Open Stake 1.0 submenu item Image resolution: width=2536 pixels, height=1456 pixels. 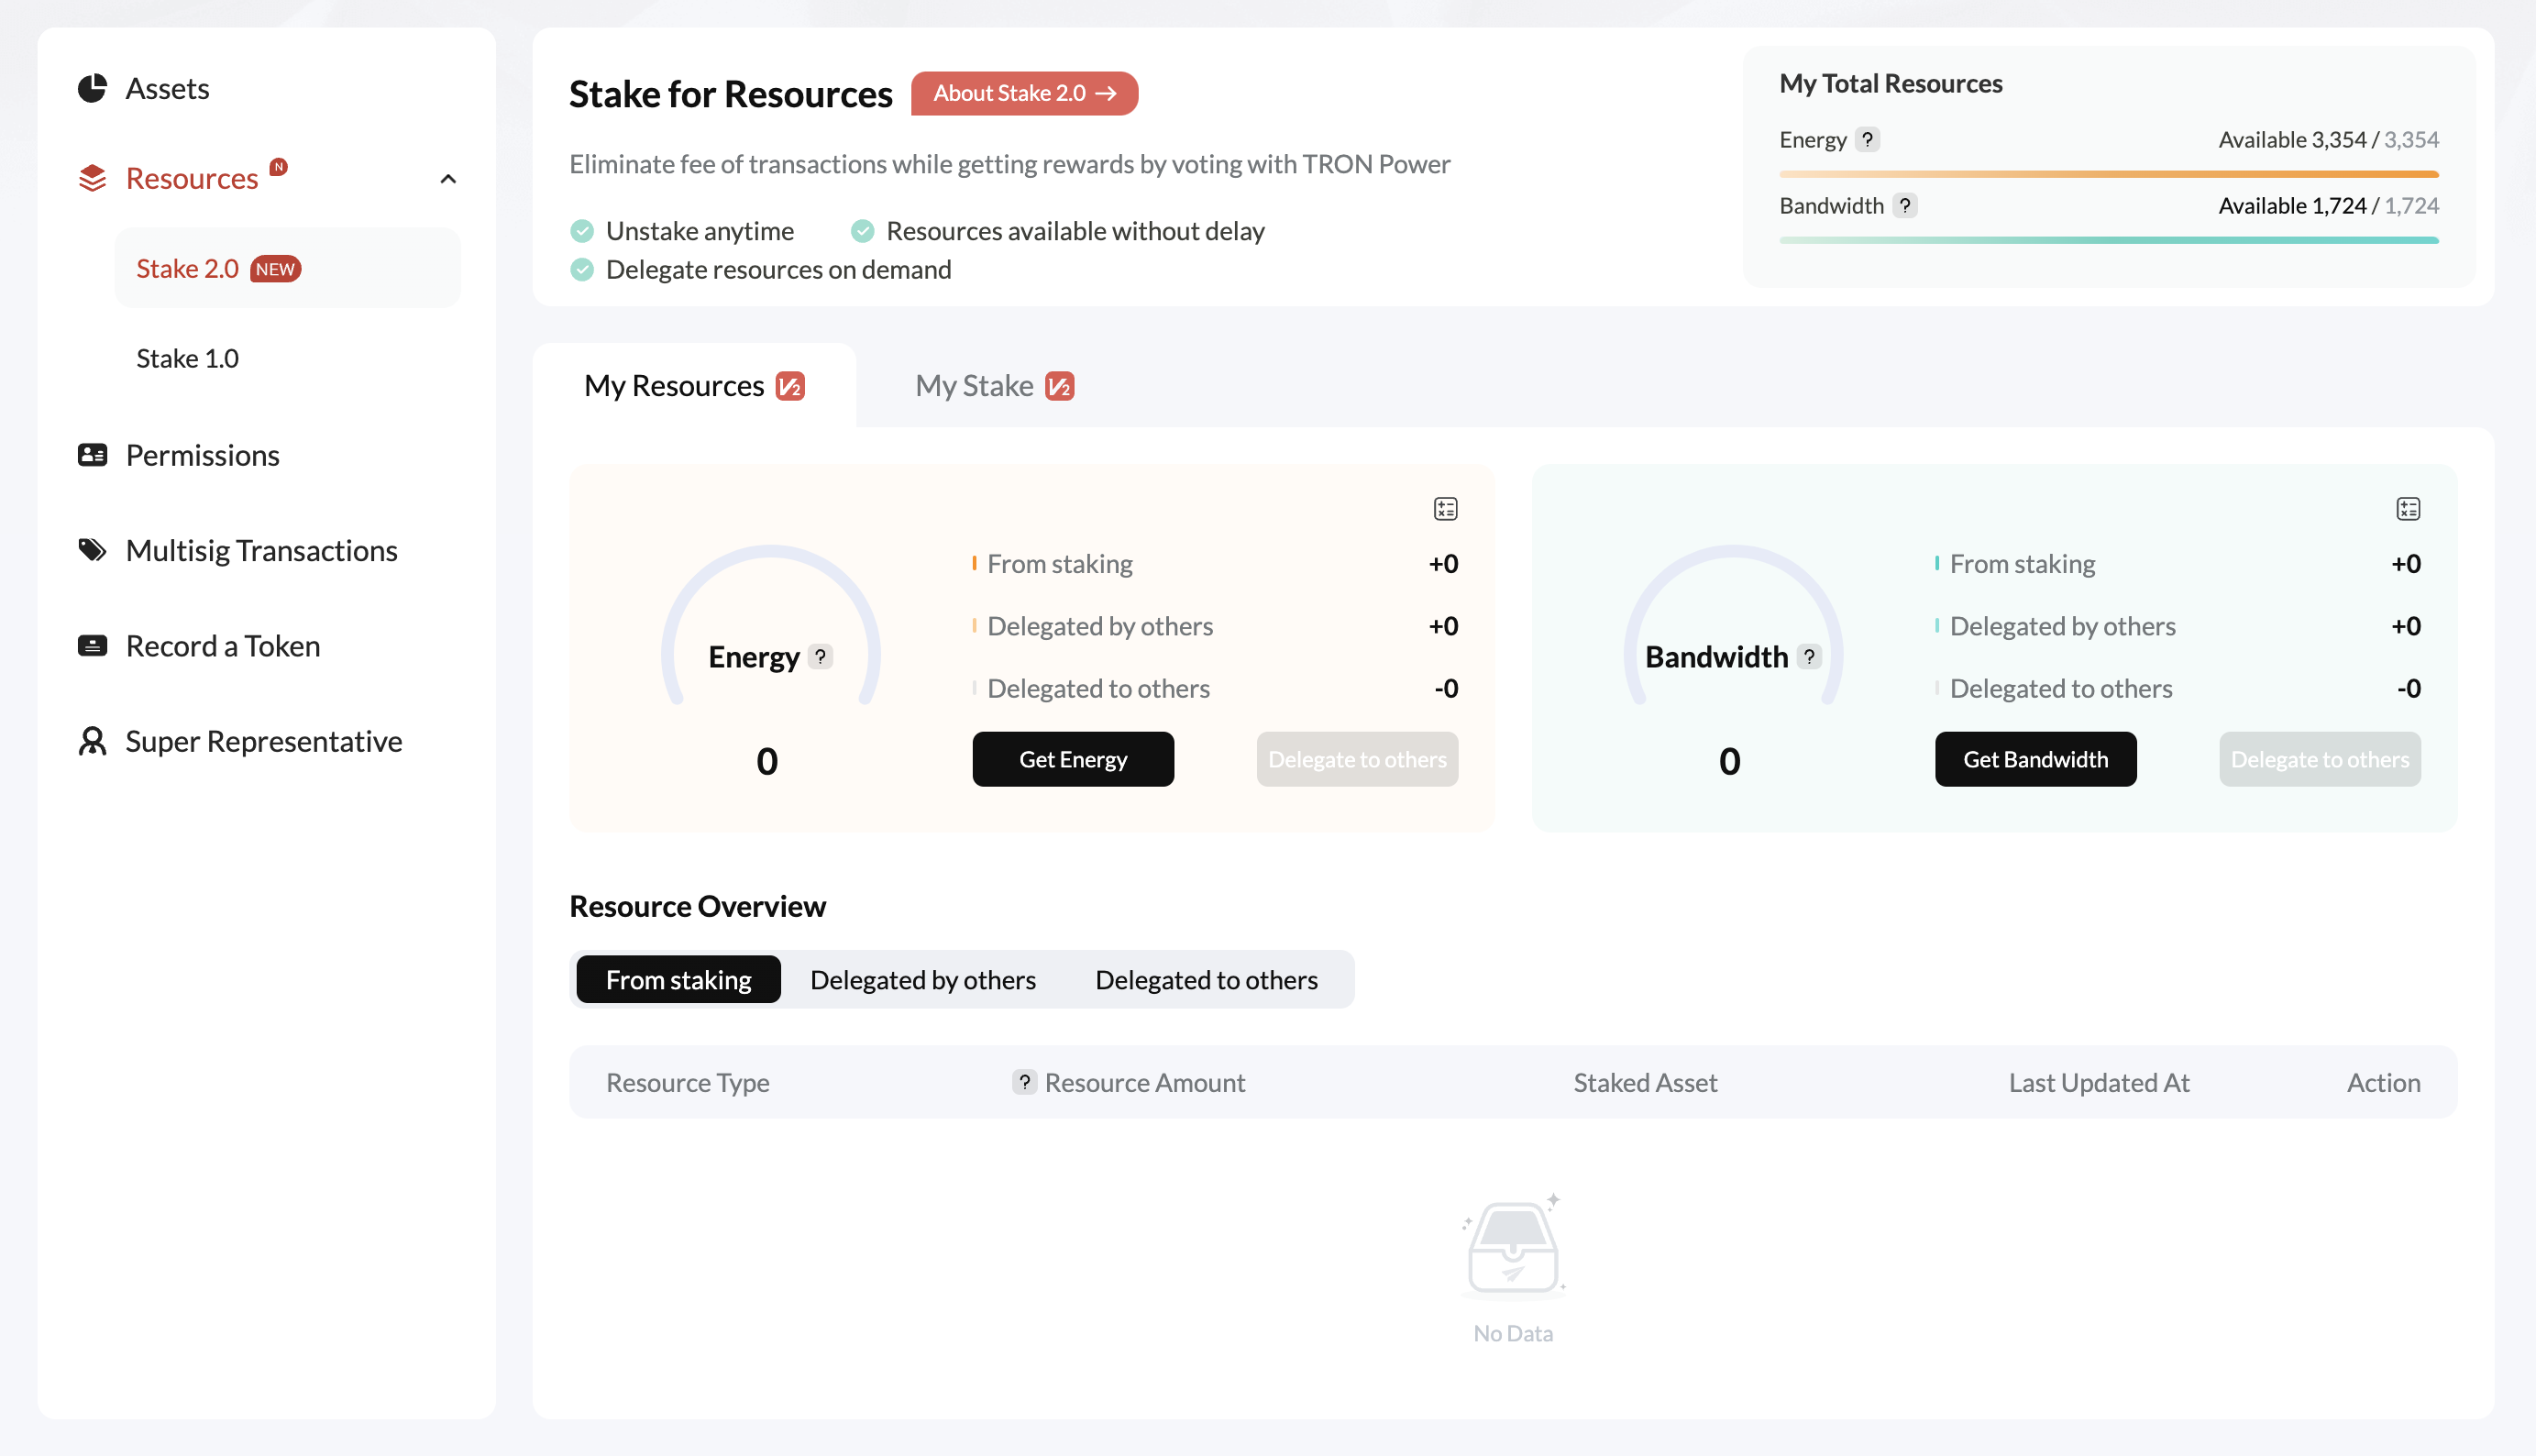[187, 358]
